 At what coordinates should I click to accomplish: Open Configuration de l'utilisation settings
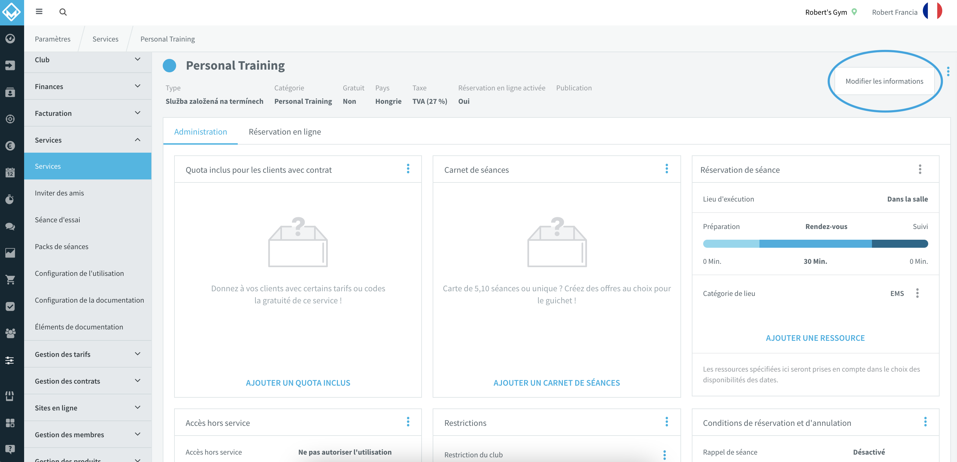point(88,273)
